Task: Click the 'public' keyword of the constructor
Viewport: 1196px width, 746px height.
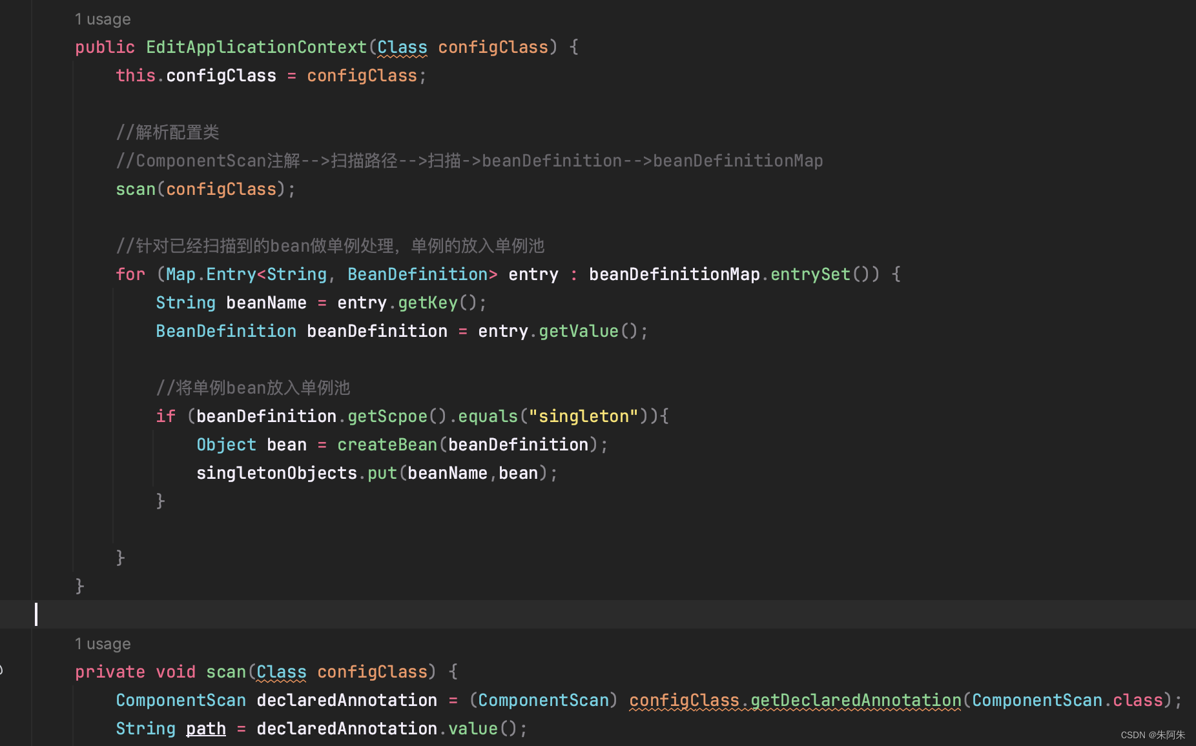Action: click(x=105, y=47)
